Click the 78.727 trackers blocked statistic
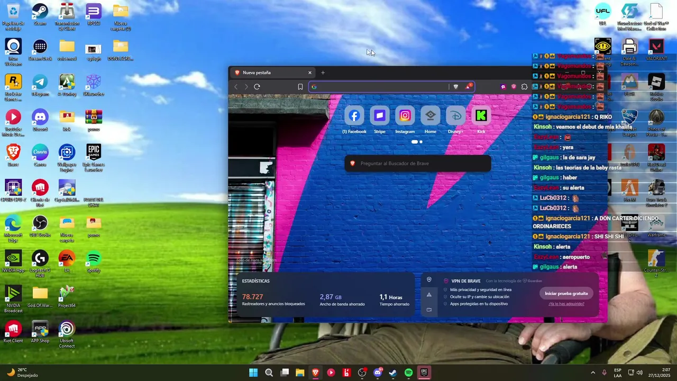 pos(273,300)
